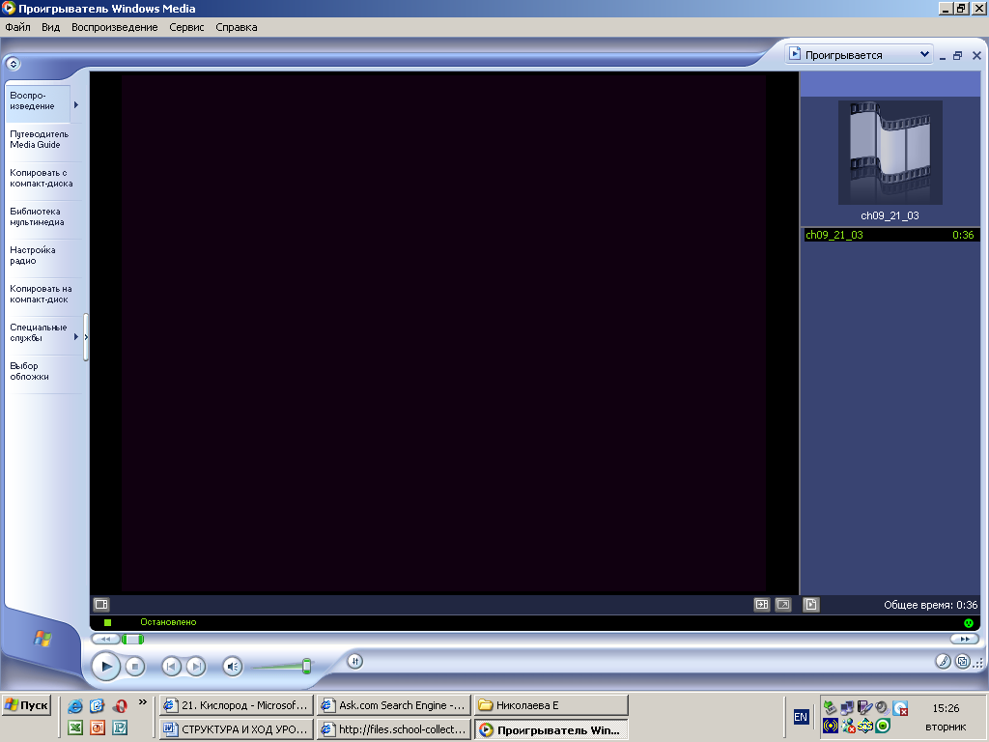Jump to the previous track
The width and height of the screenshot is (989, 742).
pyautogui.click(x=171, y=666)
